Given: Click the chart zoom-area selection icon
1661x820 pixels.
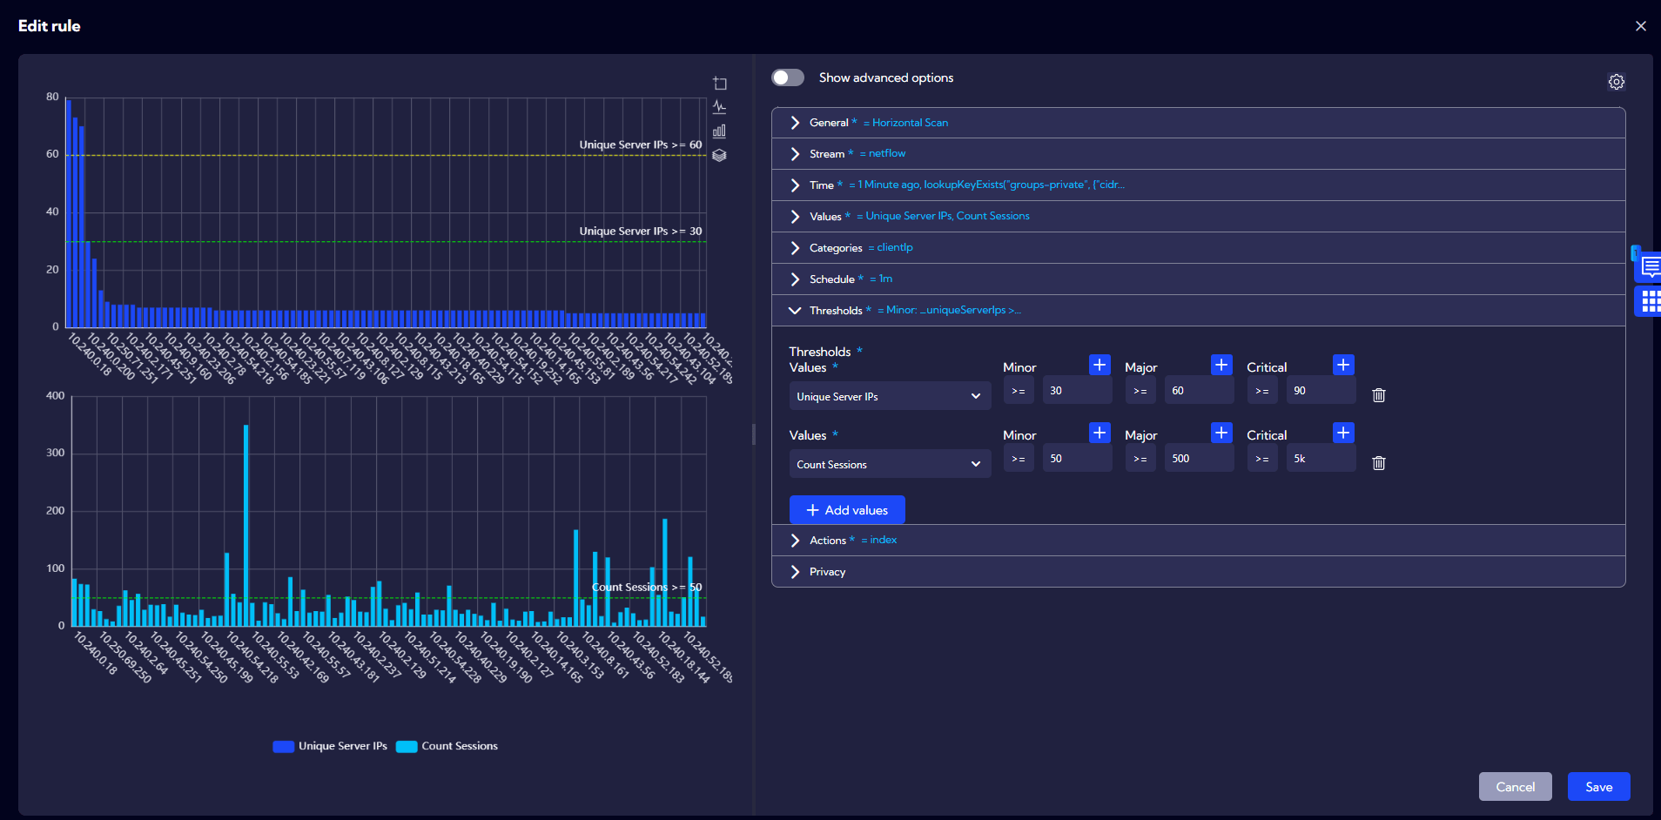Looking at the screenshot, I should tap(720, 84).
